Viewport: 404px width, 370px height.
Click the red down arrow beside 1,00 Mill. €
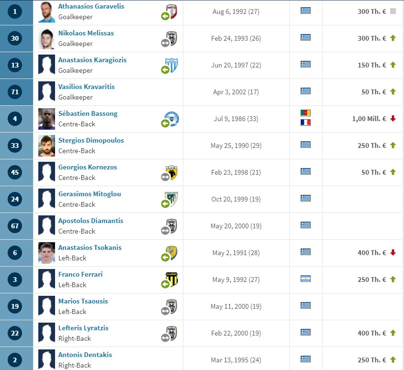(393, 119)
